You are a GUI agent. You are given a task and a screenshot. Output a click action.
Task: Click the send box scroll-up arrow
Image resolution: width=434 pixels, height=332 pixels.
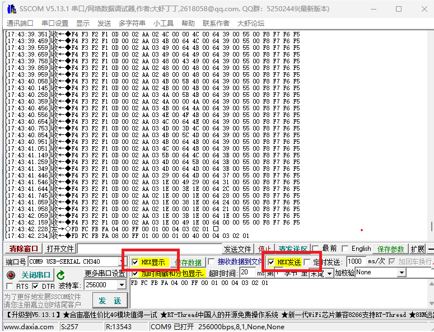(431, 284)
